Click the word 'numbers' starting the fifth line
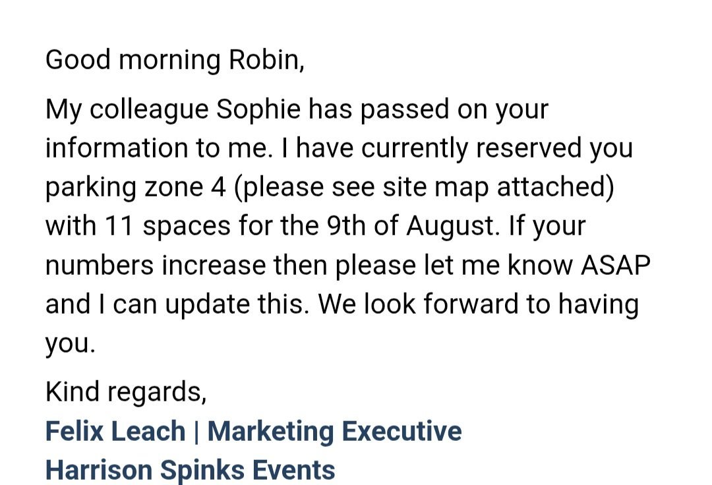 click(x=100, y=265)
